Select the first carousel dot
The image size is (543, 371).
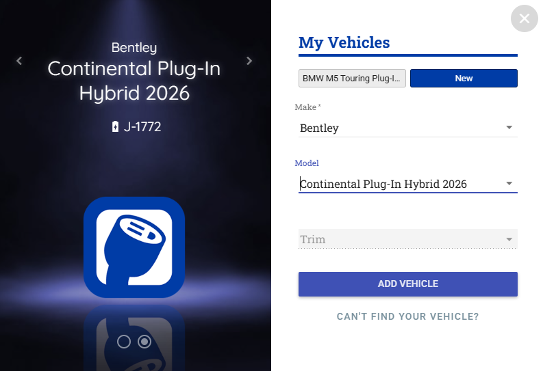[x=124, y=342]
